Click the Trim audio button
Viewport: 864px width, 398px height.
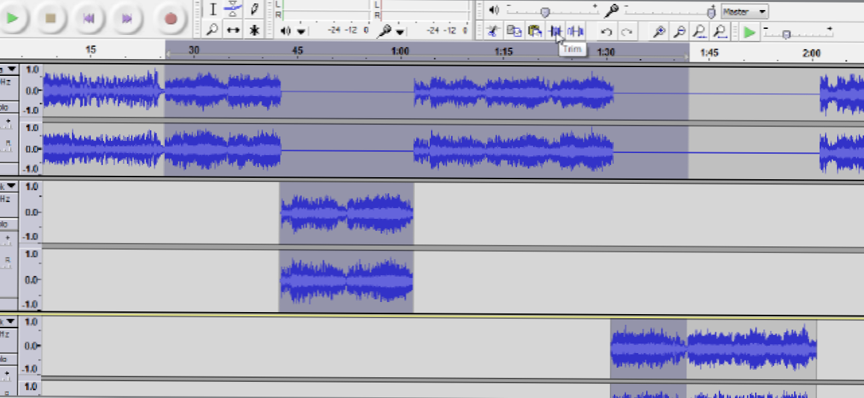click(x=555, y=31)
